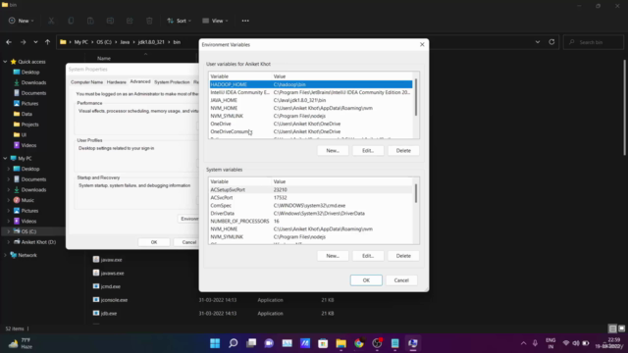Click scrollbar of user variables list
This screenshot has width=628, height=353.
tap(416, 98)
